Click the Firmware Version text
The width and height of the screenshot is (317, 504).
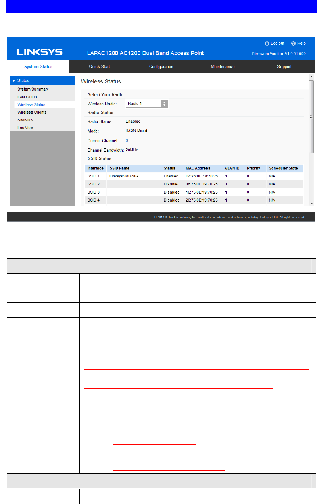click(x=279, y=54)
